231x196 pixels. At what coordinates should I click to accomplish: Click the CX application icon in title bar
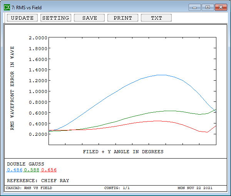(7, 7)
